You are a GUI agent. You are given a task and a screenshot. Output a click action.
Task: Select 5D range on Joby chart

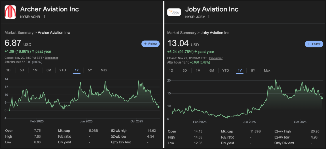click(x=185, y=70)
